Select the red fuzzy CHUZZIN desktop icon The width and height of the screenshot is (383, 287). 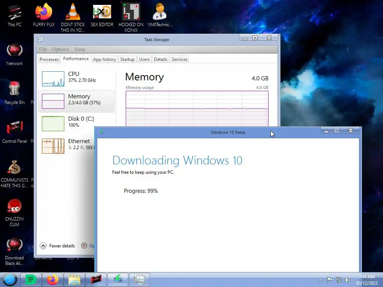tap(15, 212)
